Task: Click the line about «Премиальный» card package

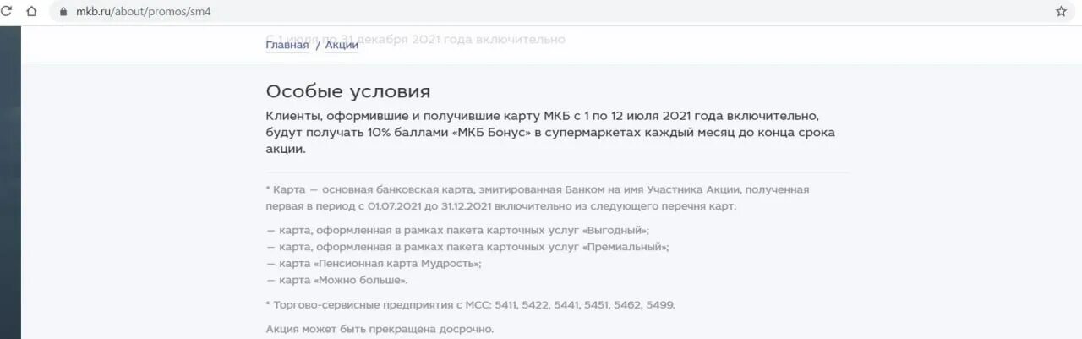Action: (467, 247)
